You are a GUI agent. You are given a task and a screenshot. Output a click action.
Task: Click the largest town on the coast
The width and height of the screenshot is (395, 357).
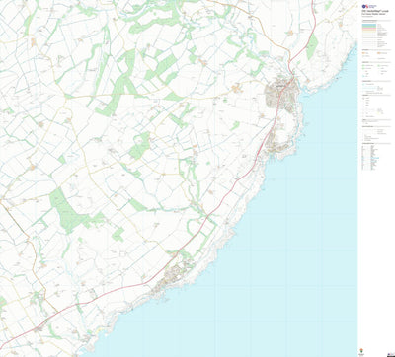[x=282, y=94]
